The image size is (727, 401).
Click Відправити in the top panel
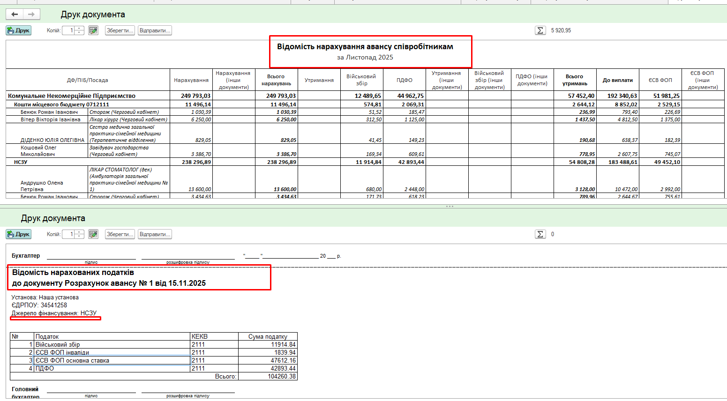tap(155, 30)
